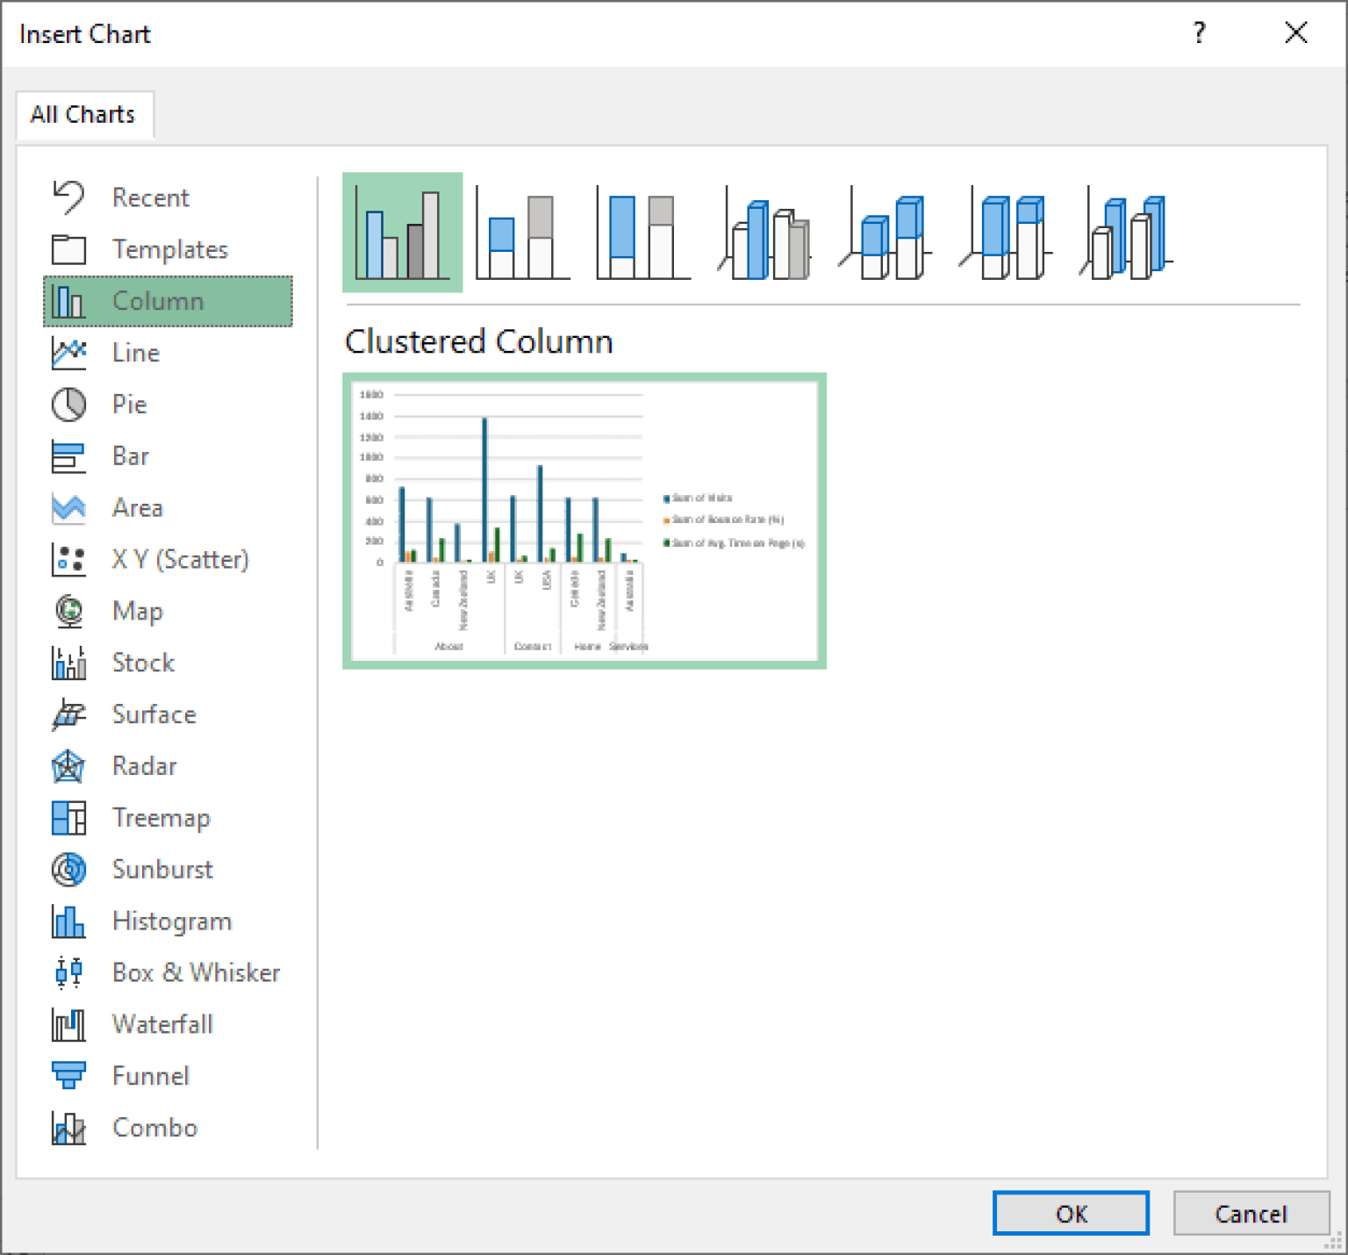Image resolution: width=1348 pixels, height=1255 pixels.
Task: Select the Pie chart type
Action: (130, 405)
